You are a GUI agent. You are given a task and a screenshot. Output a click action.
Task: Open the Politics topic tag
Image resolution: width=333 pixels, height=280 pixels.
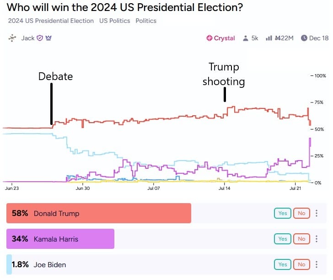pyautogui.click(x=146, y=21)
